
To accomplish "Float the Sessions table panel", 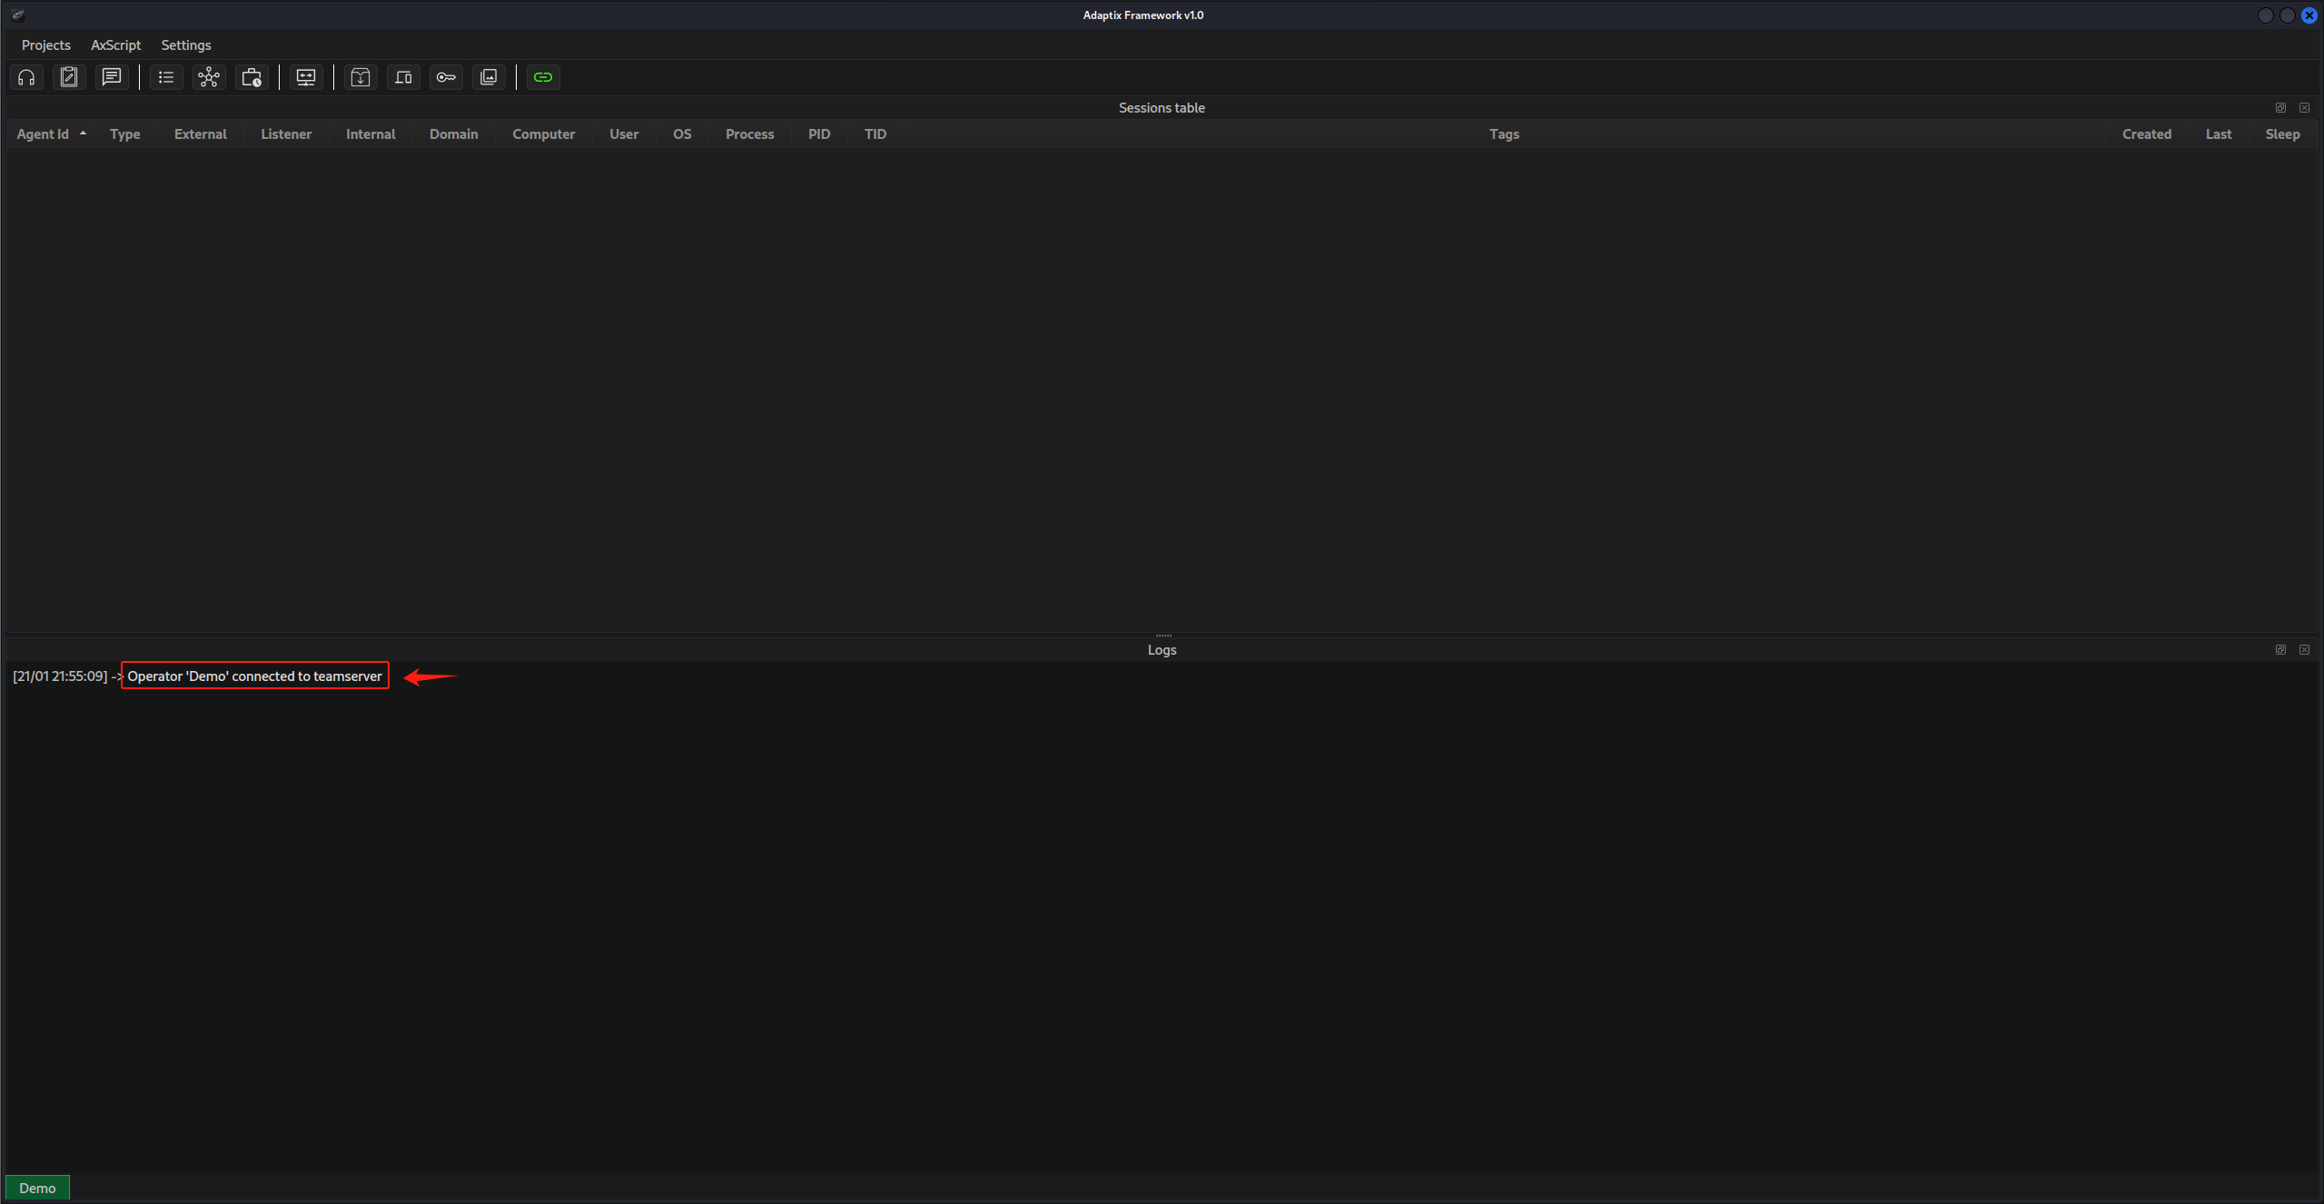I will [2280, 108].
